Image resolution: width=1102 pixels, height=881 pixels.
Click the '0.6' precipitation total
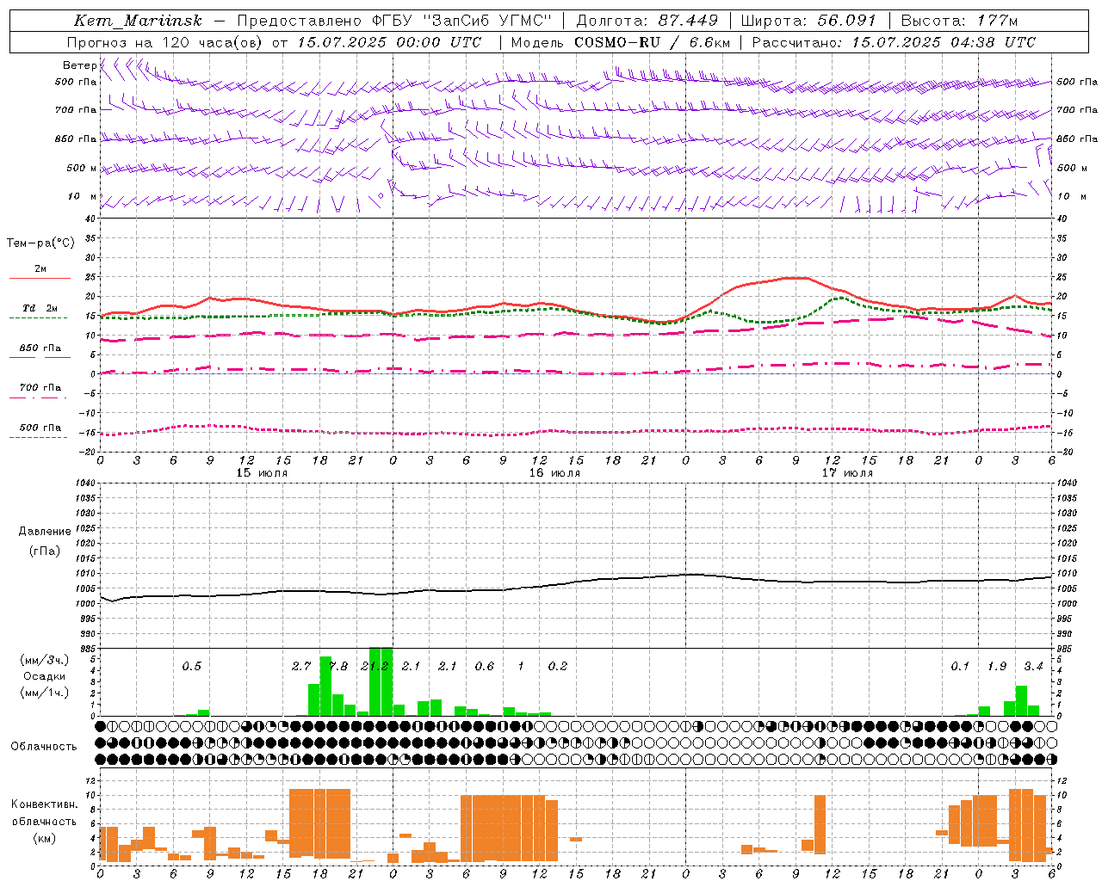click(x=485, y=667)
